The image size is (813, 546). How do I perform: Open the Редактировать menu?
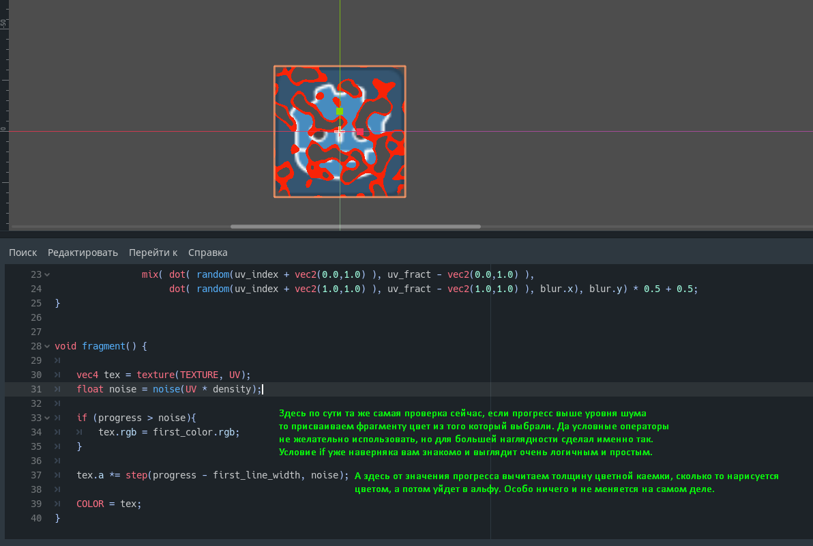pos(83,253)
